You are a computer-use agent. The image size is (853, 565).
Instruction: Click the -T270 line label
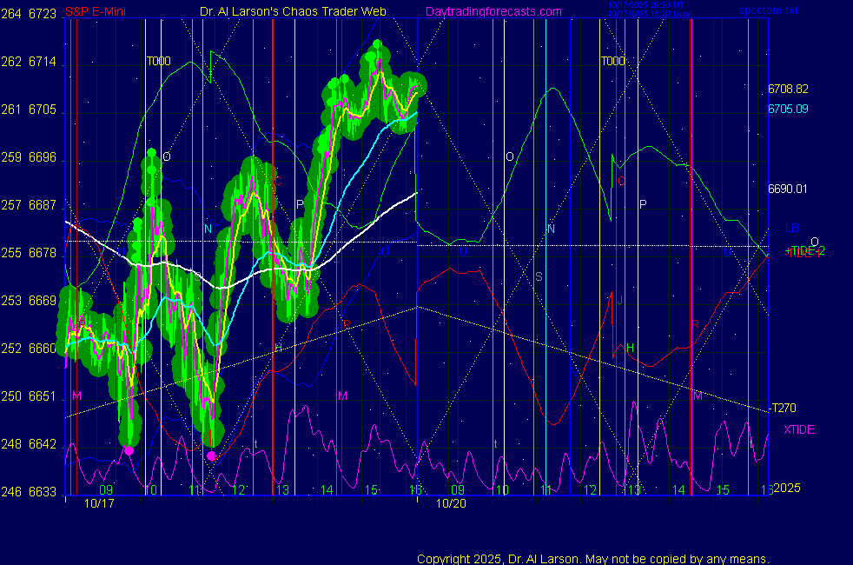(784, 408)
